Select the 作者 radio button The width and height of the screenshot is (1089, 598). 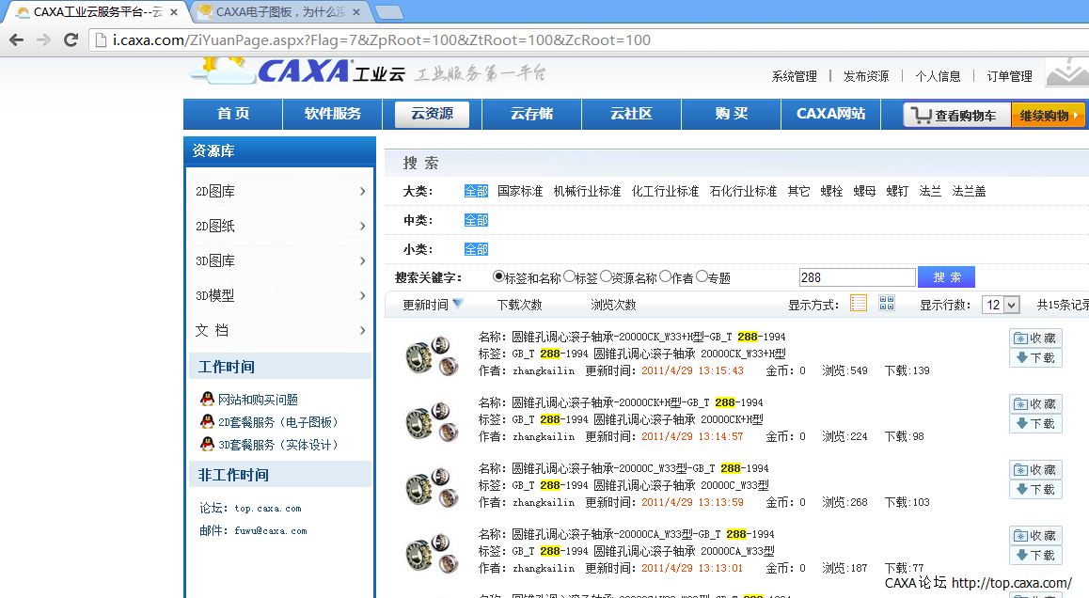(665, 277)
